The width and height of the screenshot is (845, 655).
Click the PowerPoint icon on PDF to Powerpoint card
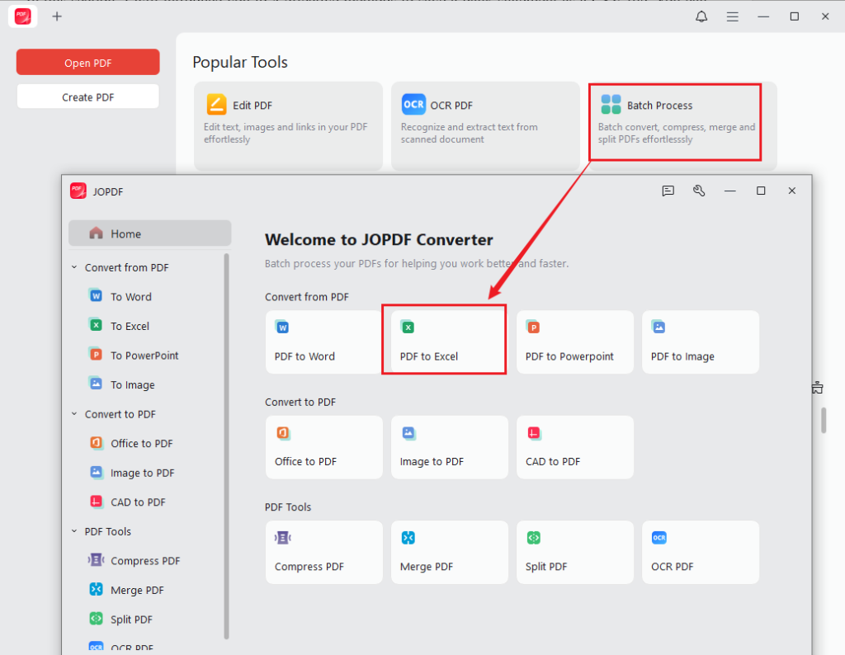[x=534, y=327]
